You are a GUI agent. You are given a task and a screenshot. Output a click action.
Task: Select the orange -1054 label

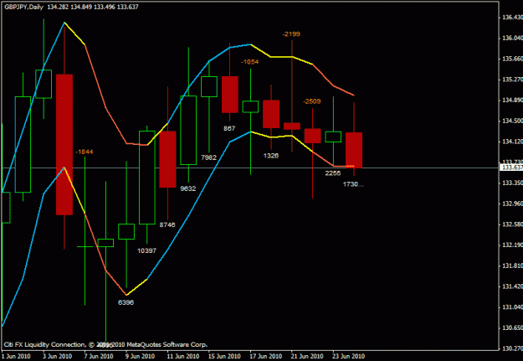250,62
